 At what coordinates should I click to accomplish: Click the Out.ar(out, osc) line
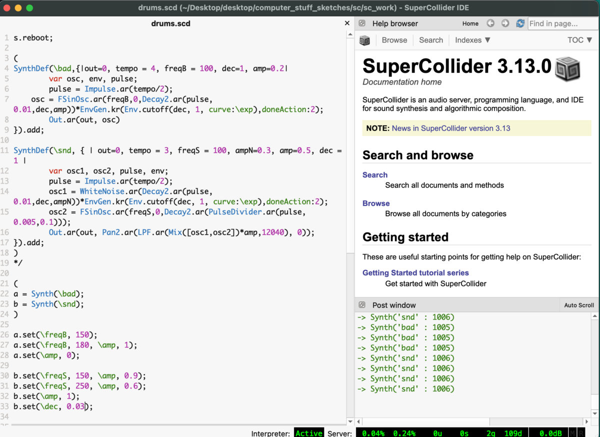coord(84,120)
